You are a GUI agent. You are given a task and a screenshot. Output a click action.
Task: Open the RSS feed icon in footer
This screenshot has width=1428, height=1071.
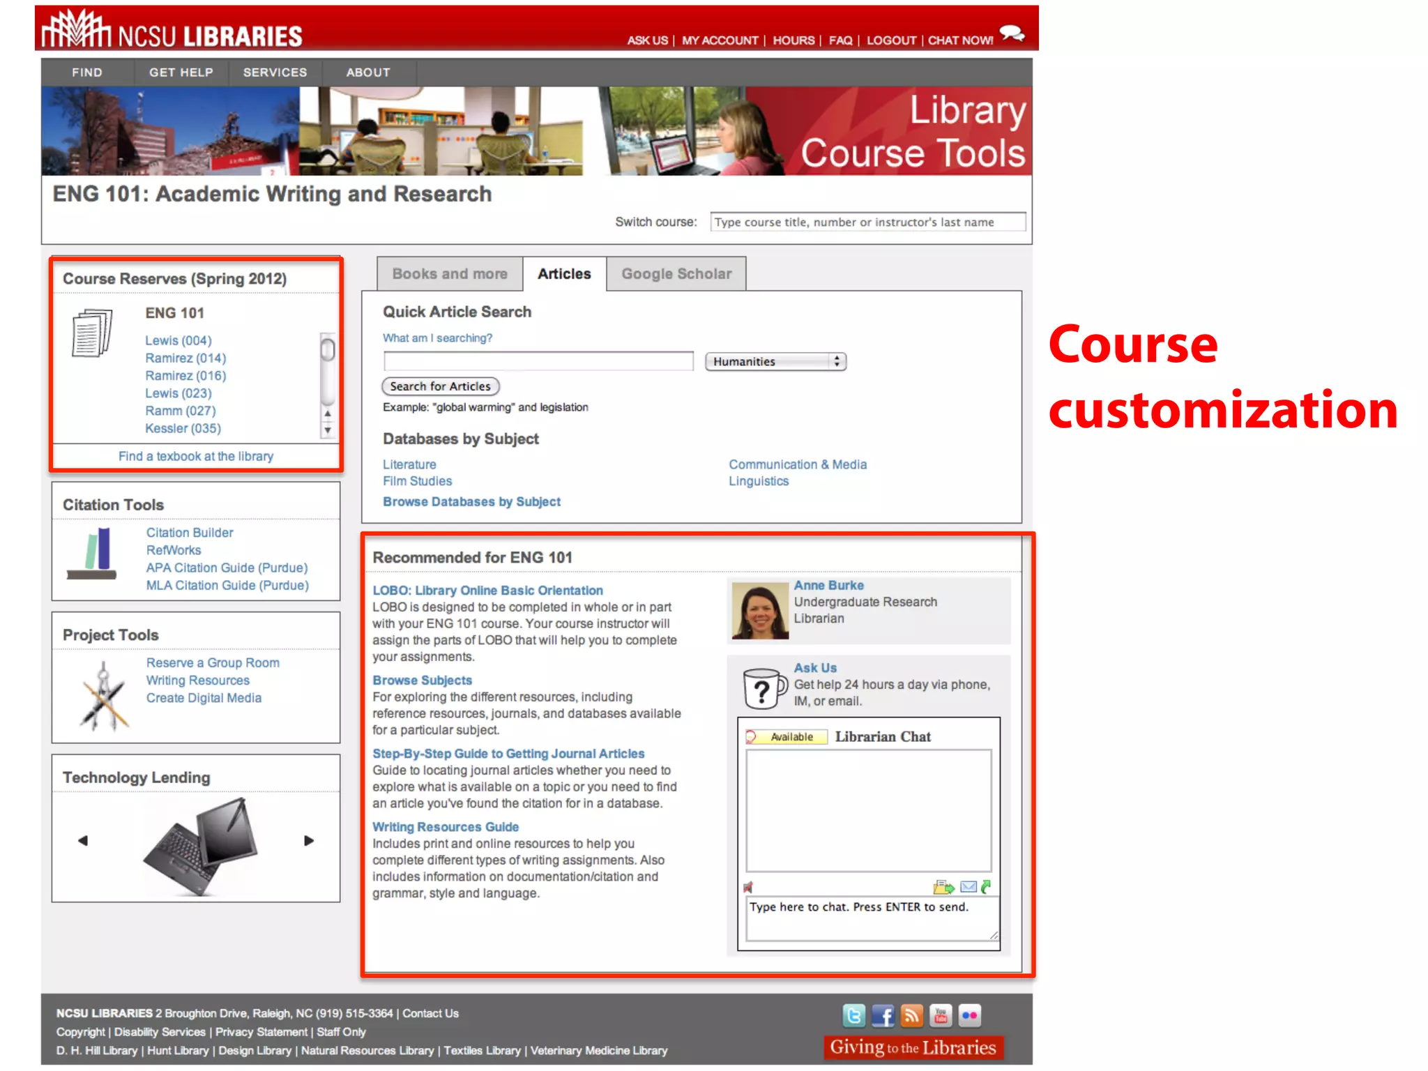(x=911, y=1015)
